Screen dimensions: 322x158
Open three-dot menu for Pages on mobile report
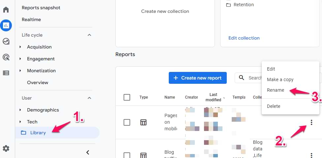pos(311,122)
